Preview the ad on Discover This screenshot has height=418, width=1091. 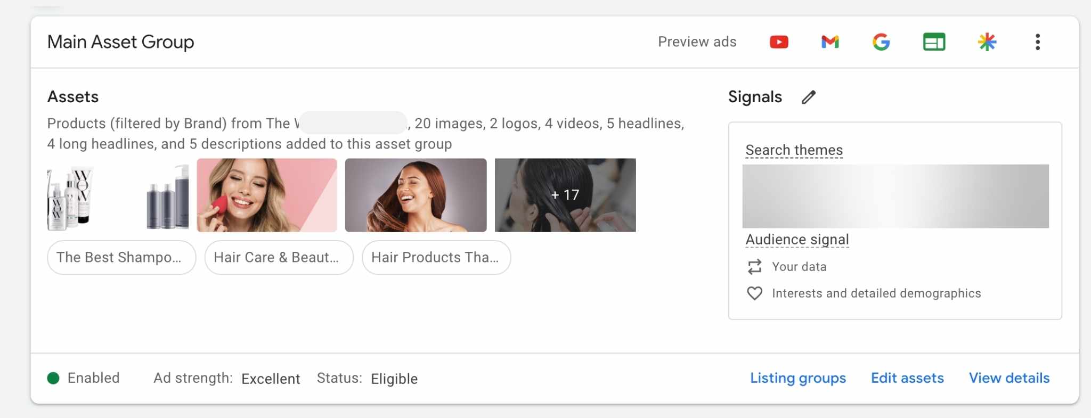[987, 42]
